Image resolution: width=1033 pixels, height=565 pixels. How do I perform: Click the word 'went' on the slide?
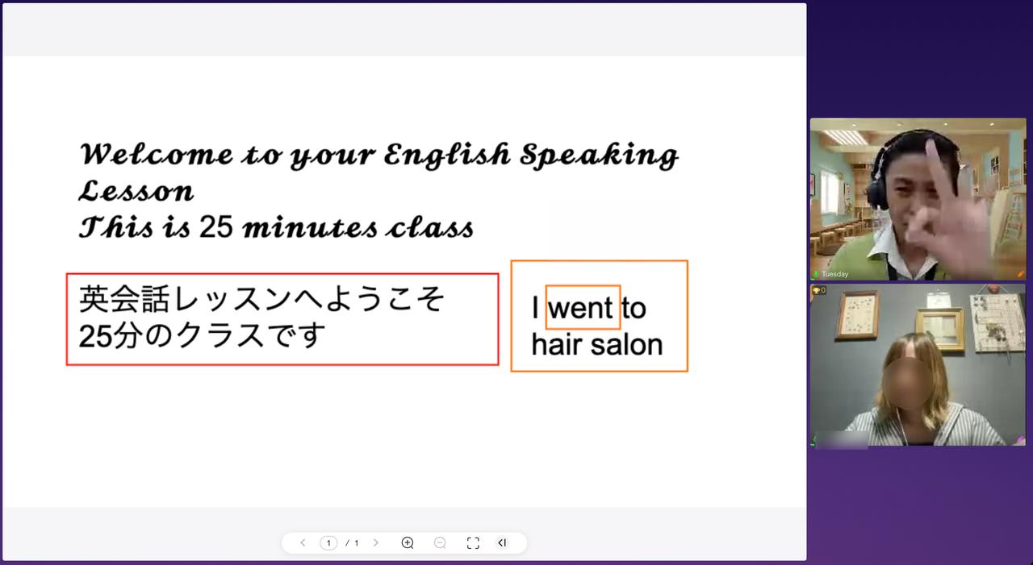(580, 308)
